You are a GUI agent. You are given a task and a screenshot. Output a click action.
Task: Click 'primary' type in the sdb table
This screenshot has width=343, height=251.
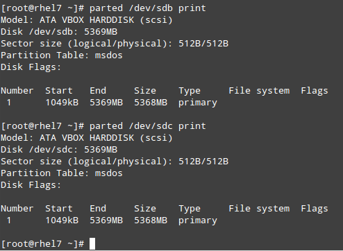(x=198, y=103)
